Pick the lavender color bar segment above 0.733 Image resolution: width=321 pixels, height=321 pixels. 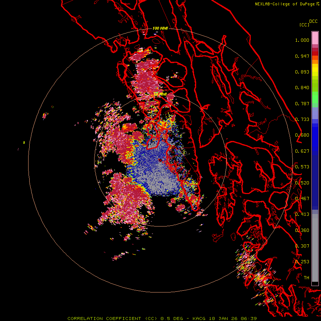click(x=315, y=113)
